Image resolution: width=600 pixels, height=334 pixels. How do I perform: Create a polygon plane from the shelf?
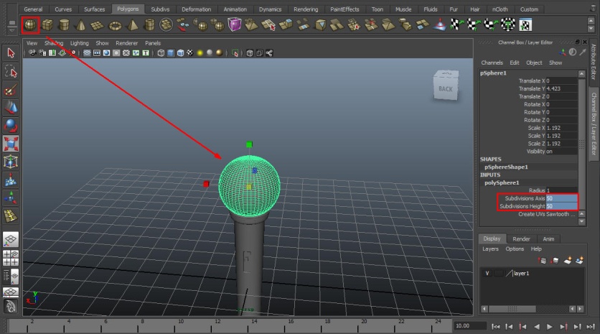click(97, 25)
